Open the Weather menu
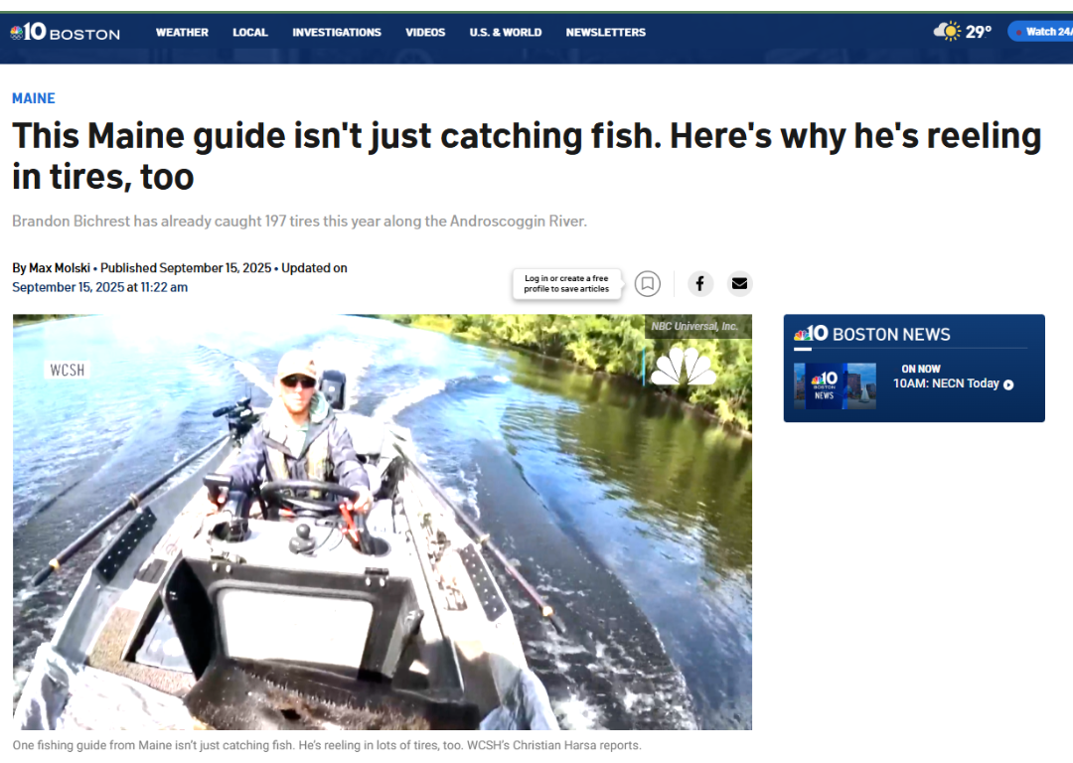 pyautogui.click(x=182, y=32)
